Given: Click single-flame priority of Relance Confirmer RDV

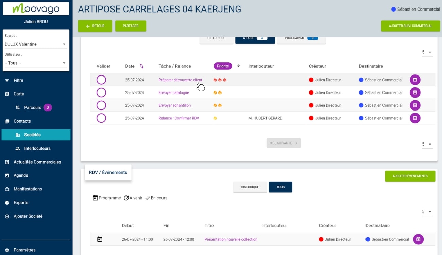Looking at the screenshot, I should pos(215,118).
